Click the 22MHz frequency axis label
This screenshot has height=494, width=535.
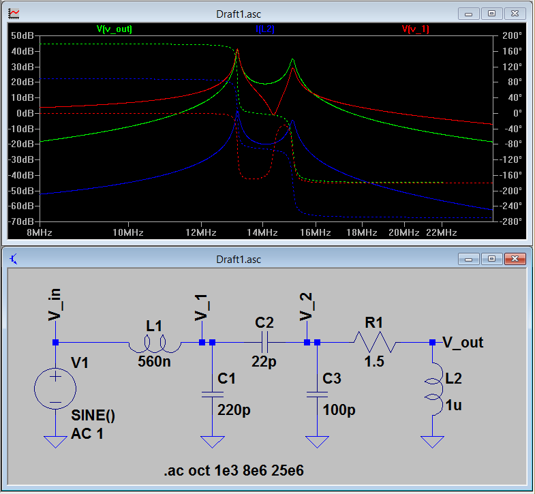(442, 232)
